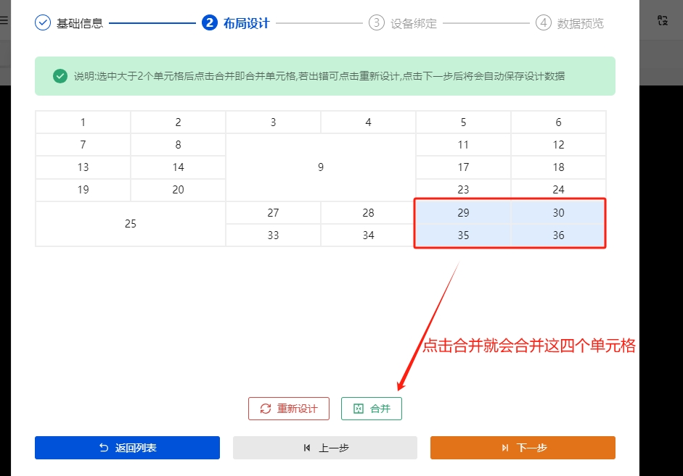
Task: Click step circle 3 for 设备绑定
Action: tap(376, 23)
